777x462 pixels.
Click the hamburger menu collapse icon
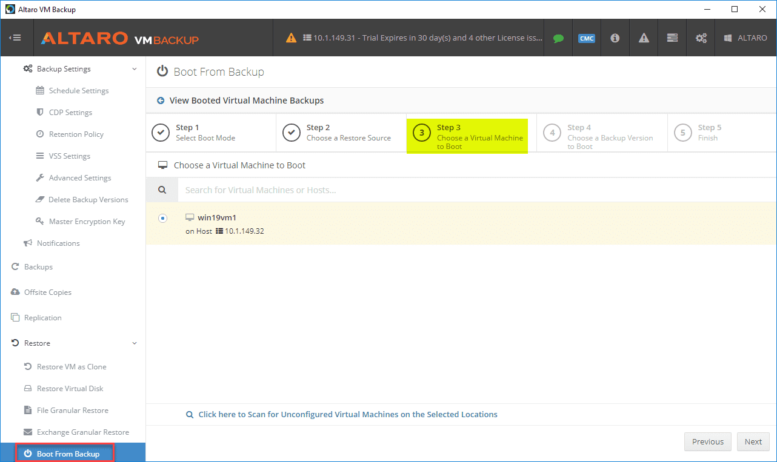pyautogui.click(x=15, y=38)
